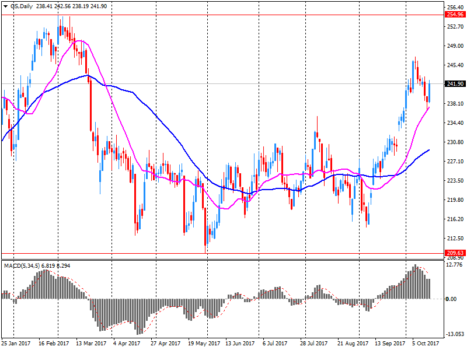Select the red horizontal resistance line at 254.96
This screenshot has height=350, width=467.
point(223,15)
